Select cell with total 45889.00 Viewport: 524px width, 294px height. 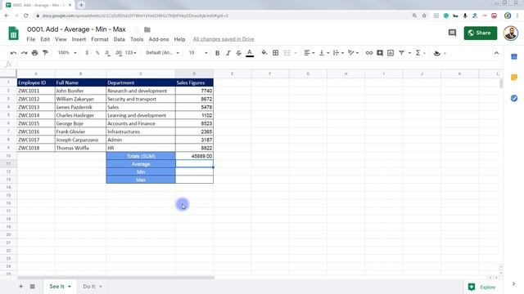[194, 156]
